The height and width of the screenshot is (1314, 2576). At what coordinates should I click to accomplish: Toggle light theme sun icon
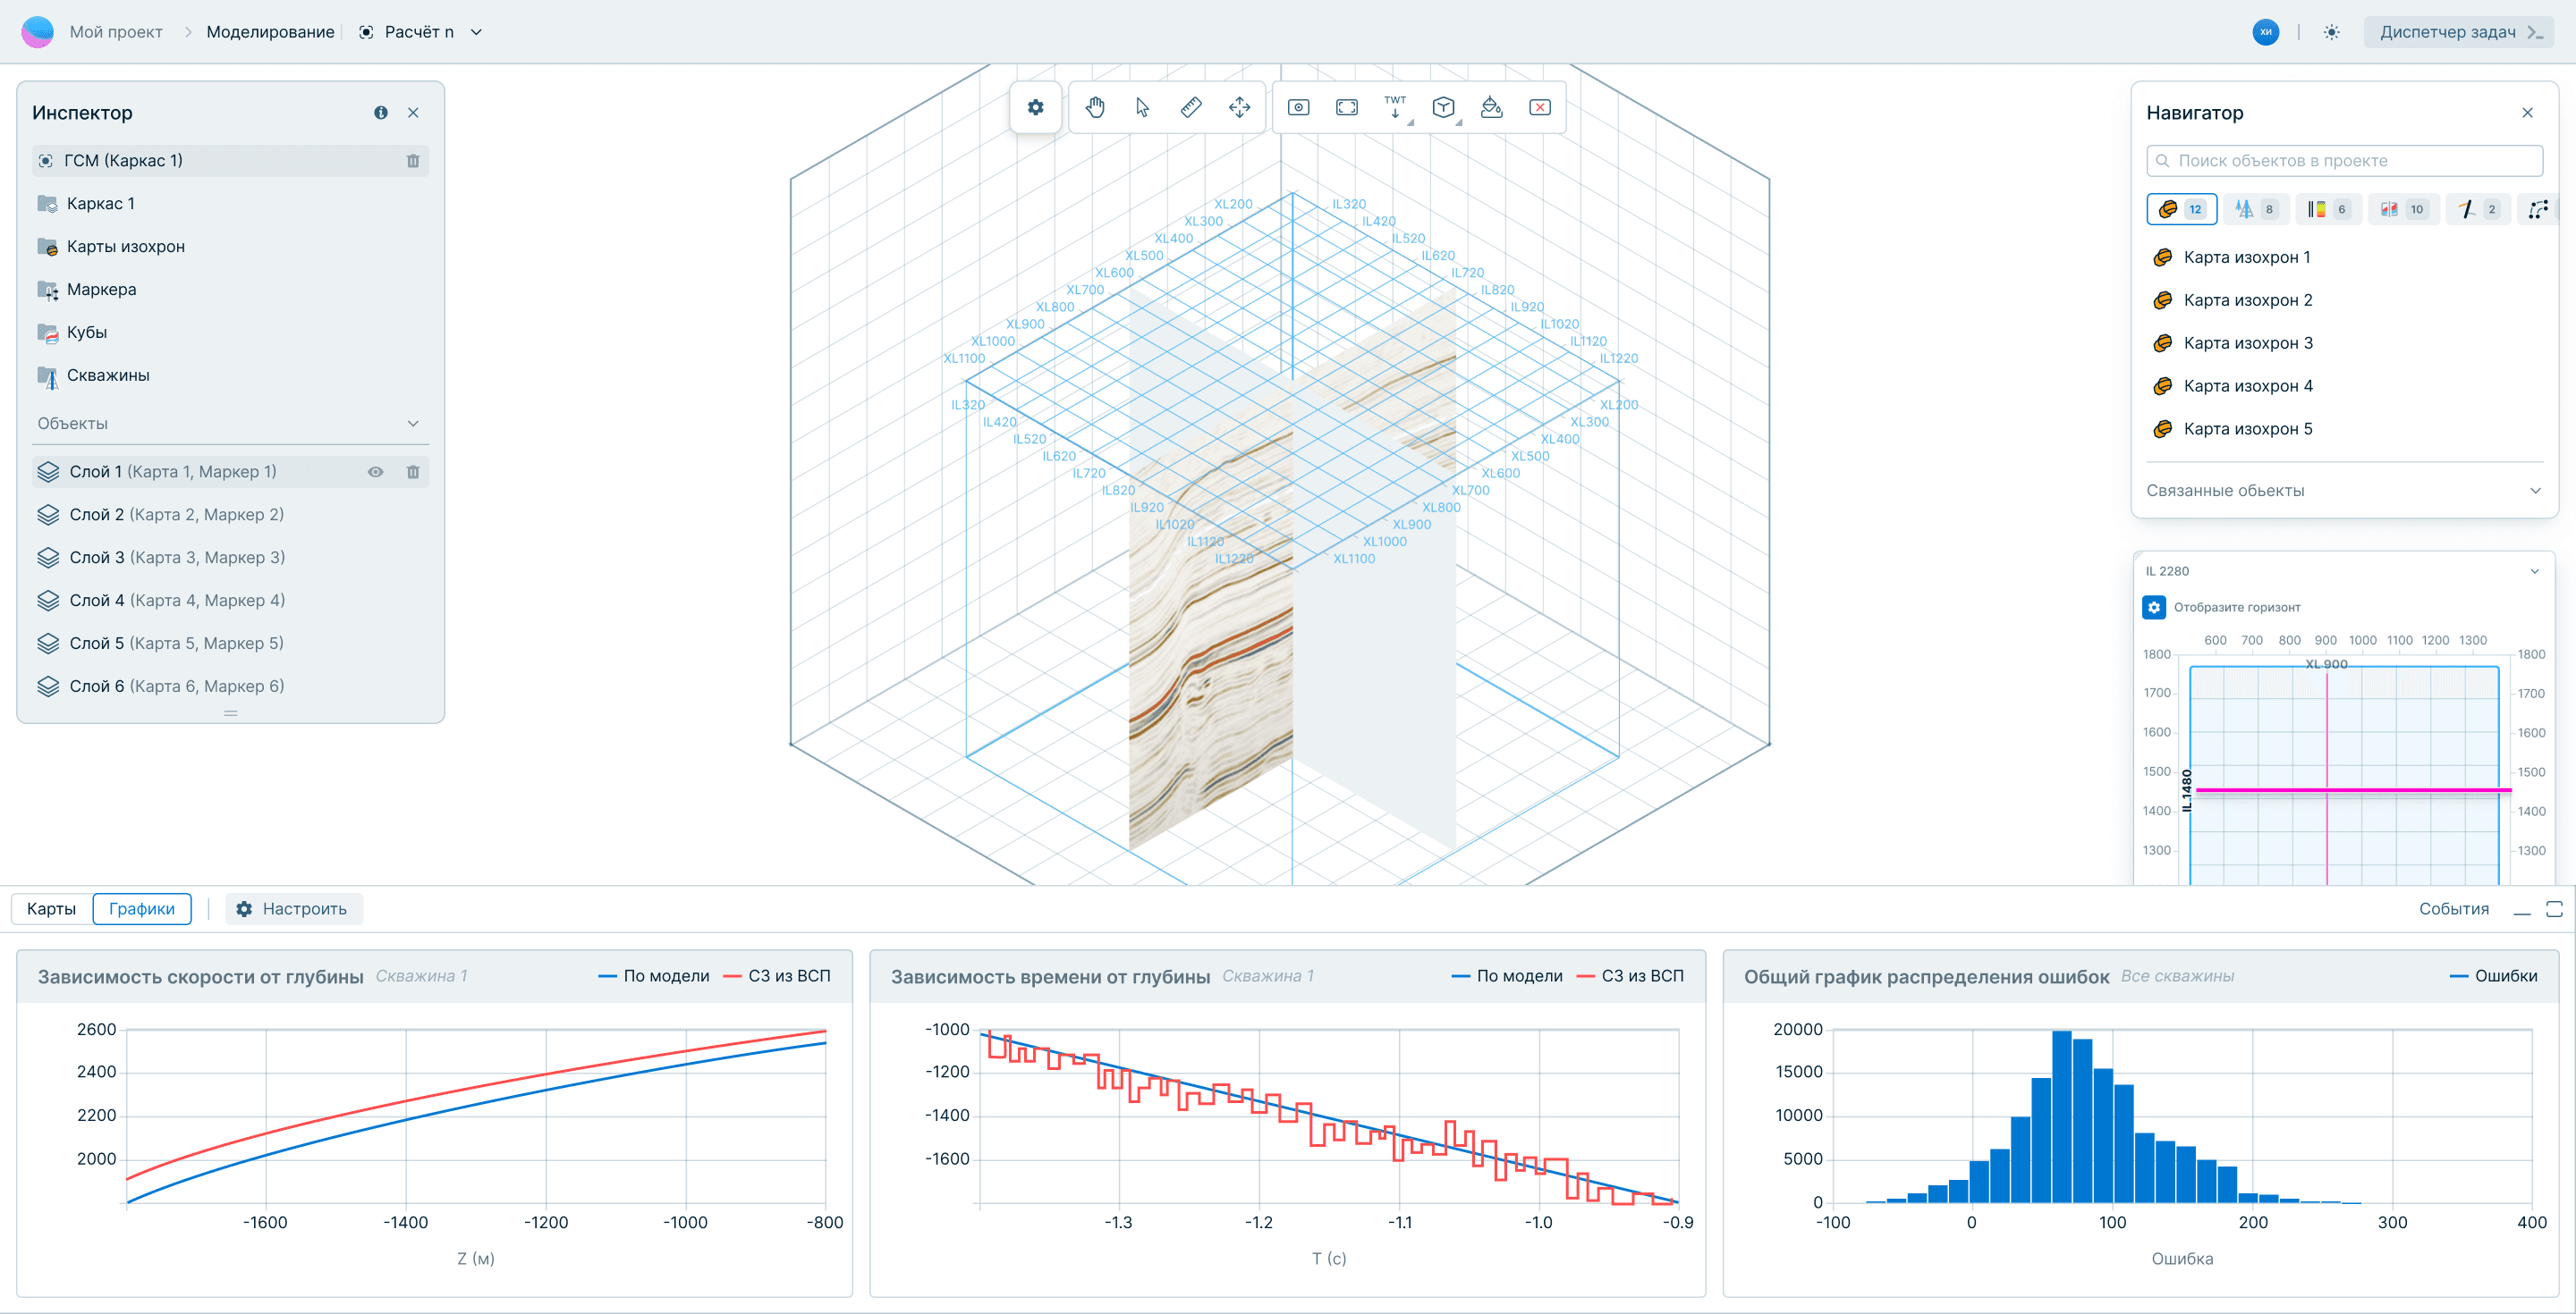tap(2331, 32)
